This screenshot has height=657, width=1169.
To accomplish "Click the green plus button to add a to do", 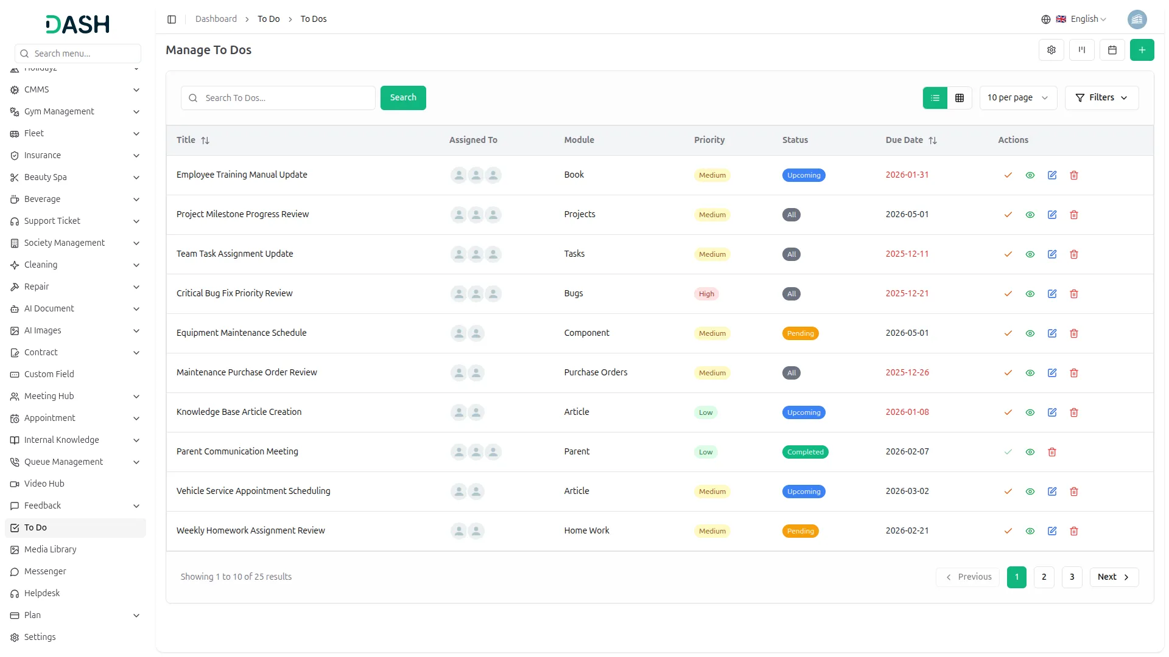I will point(1142,50).
